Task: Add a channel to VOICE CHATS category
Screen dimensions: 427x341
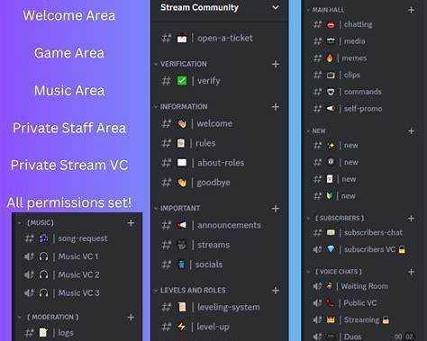Action: click(412, 272)
